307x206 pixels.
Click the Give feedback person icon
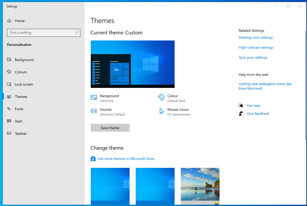(241, 114)
